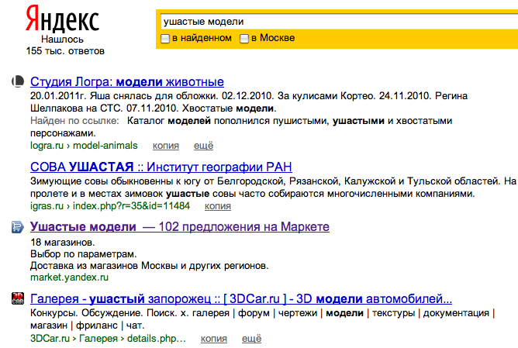This screenshot has height=348, width=518.
Task: Click the snippet starting '20.01.2011г. Яша снялась'
Action: (x=249, y=102)
